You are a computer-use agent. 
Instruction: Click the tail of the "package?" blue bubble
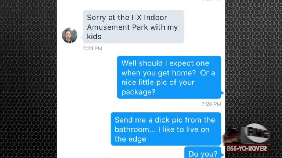[x=223, y=93]
